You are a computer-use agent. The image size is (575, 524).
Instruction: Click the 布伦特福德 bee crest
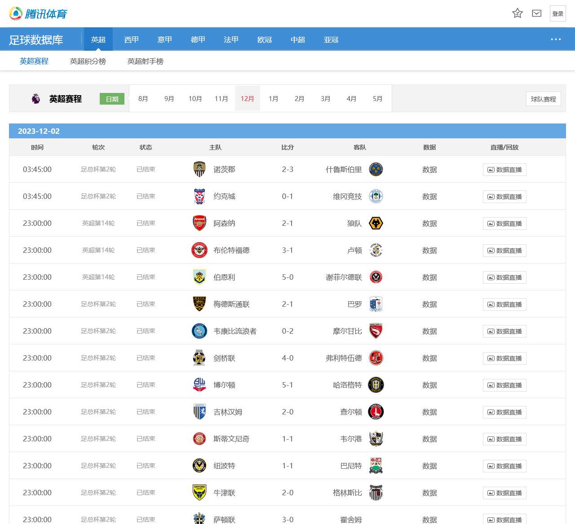199,250
